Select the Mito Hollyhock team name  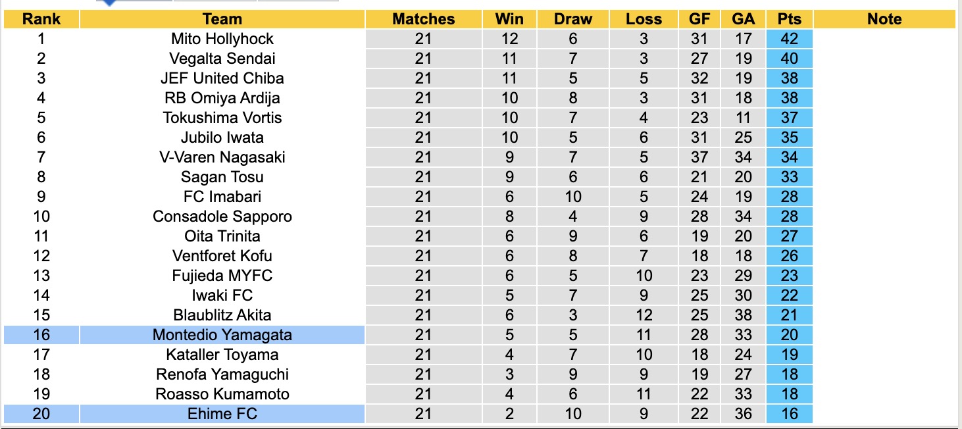(x=222, y=39)
